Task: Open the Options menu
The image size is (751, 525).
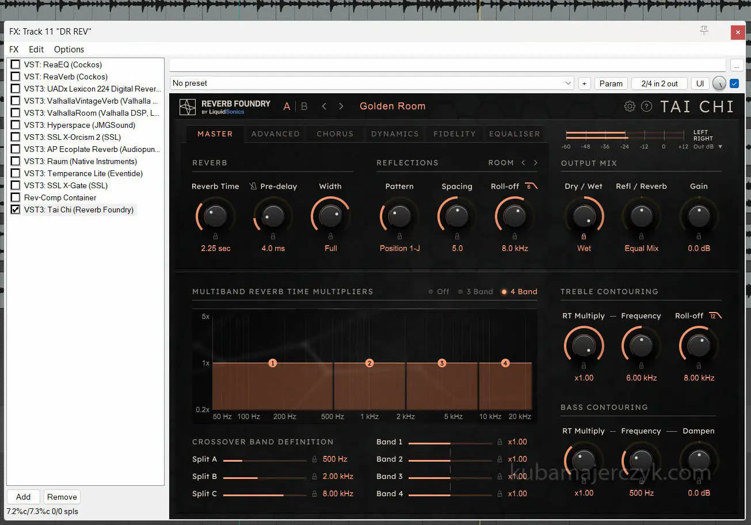Action: [69, 50]
